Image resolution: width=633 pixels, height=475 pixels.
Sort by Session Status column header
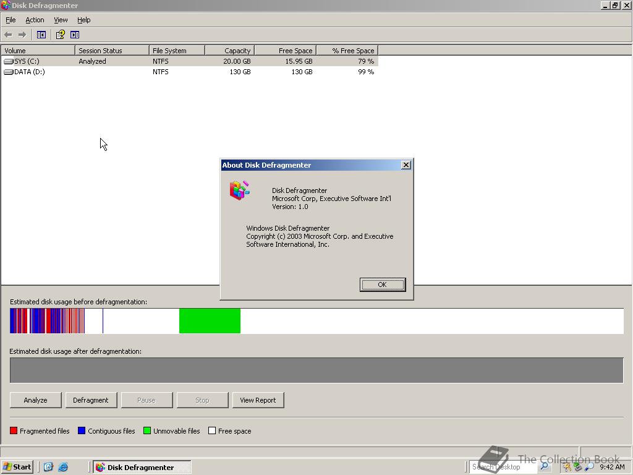coord(113,51)
